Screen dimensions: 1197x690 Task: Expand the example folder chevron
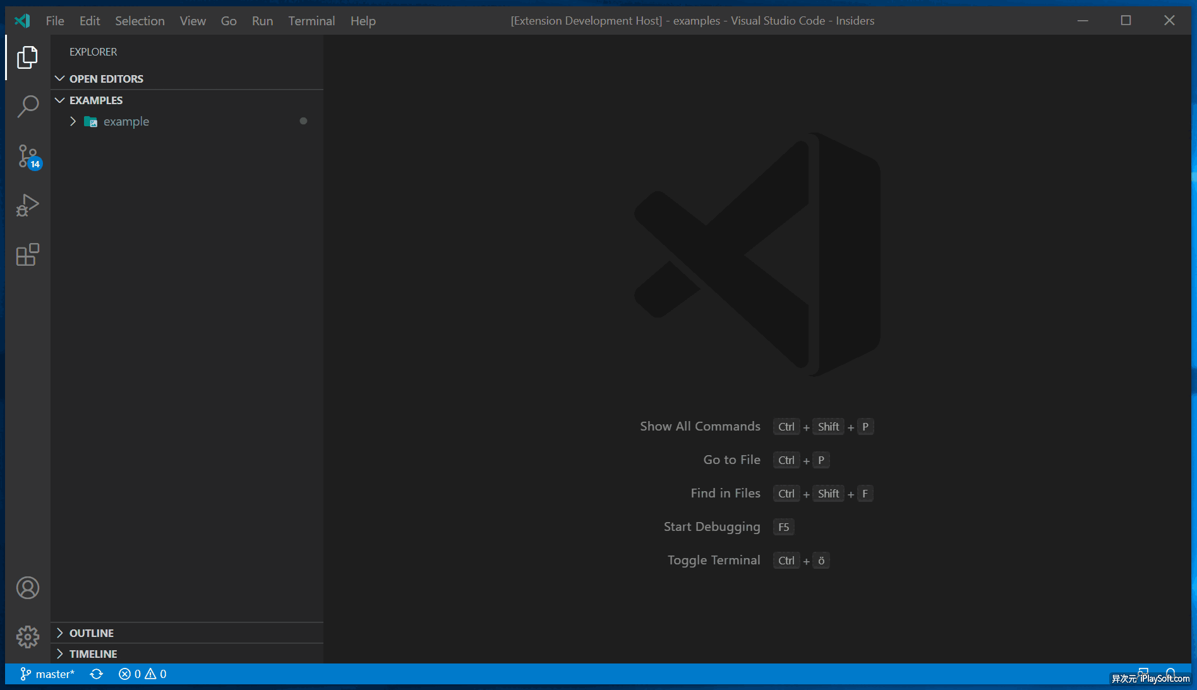click(73, 121)
